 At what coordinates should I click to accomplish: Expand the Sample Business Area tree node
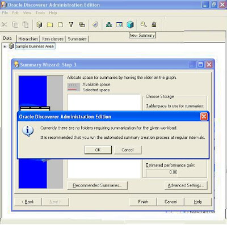5,46
